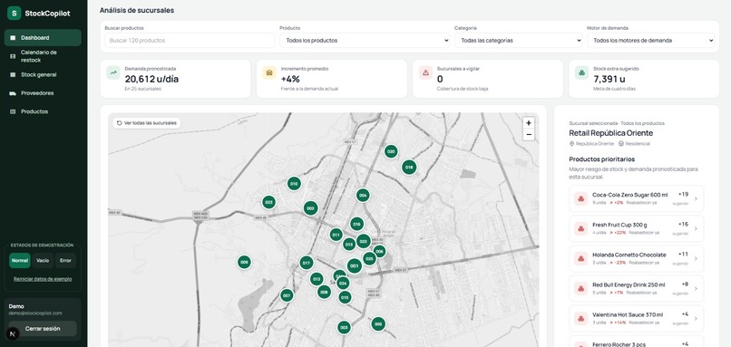Select branch marker 020 on map

(391, 151)
